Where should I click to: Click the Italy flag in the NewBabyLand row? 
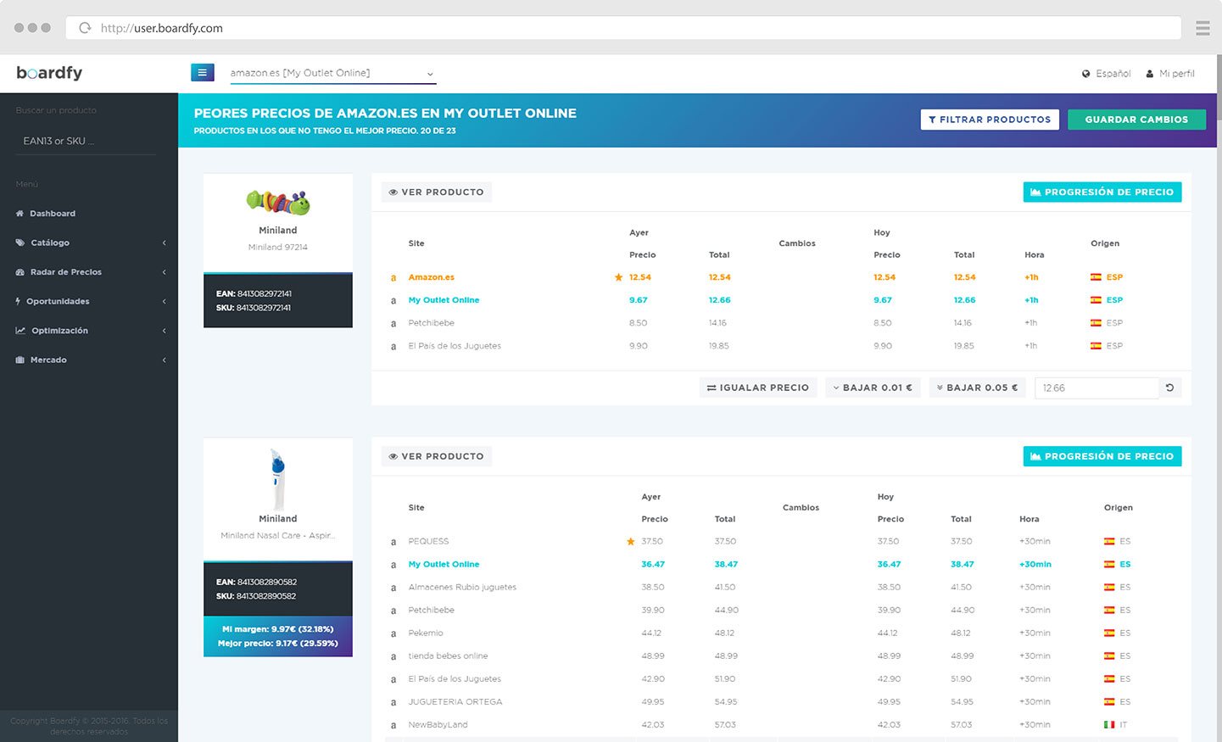(x=1109, y=724)
